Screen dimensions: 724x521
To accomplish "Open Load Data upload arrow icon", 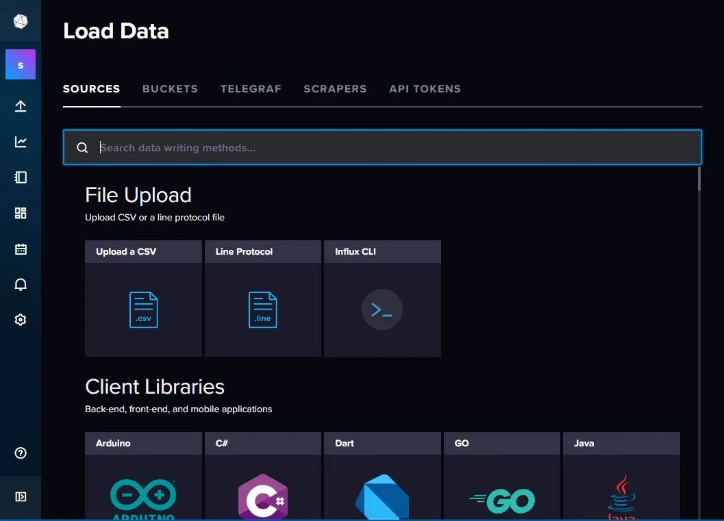I will point(21,106).
